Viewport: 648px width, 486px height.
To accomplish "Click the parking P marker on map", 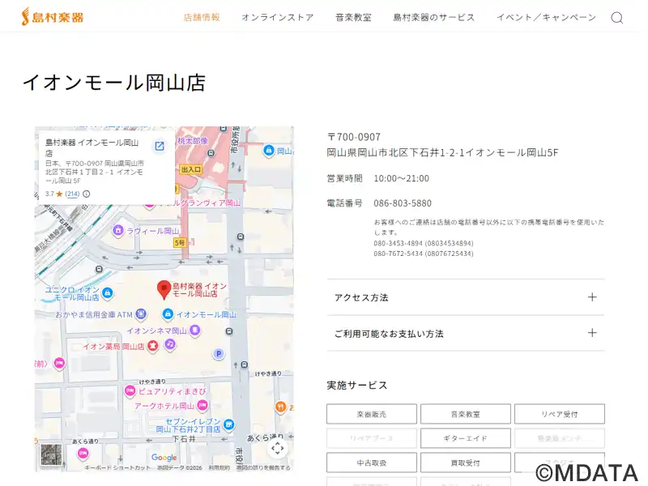I will click(218, 354).
